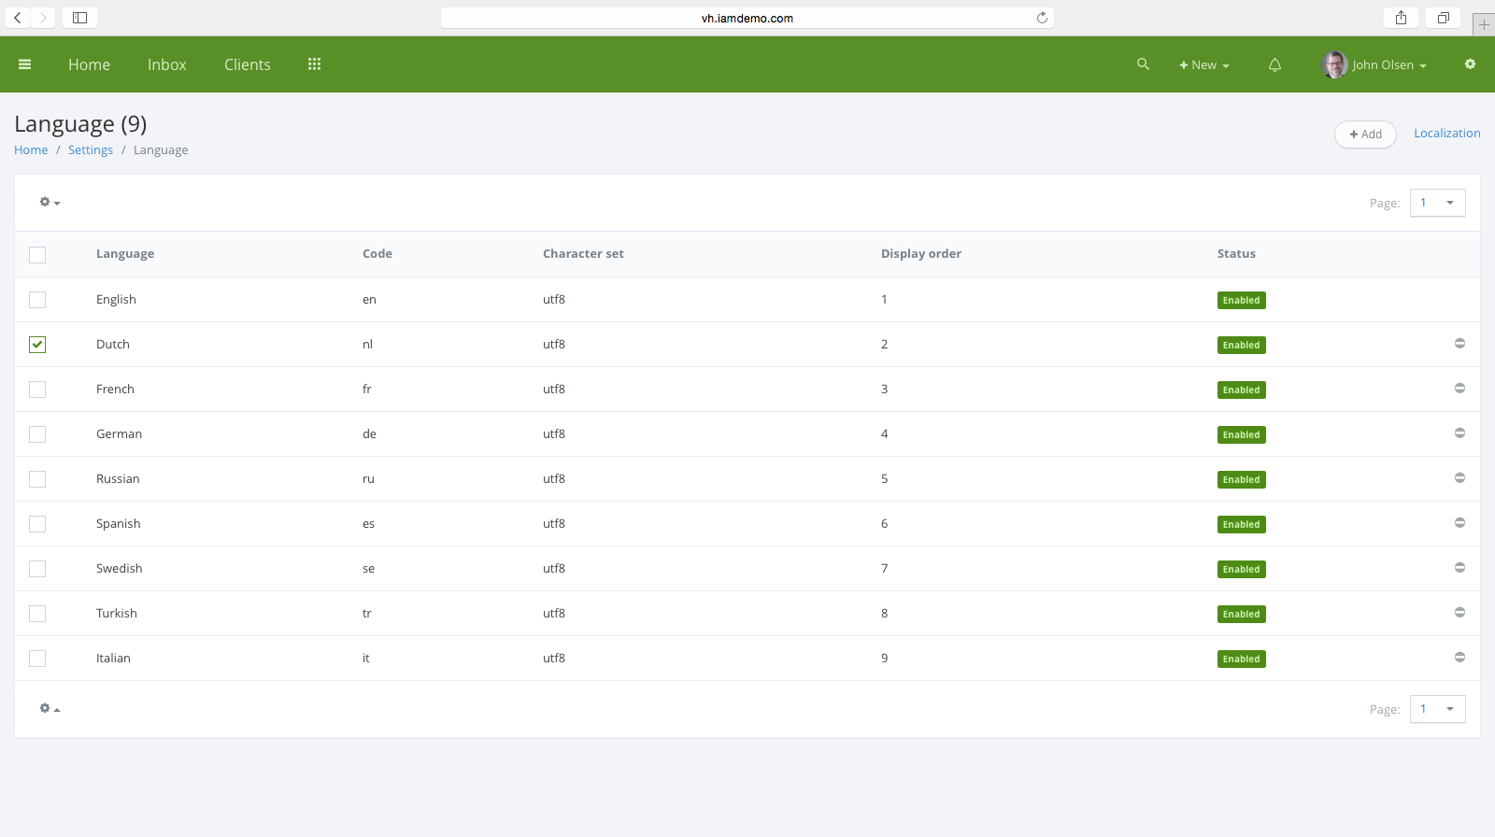Open the notifications bell
This screenshot has height=837, width=1495.
pyautogui.click(x=1274, y=64)
